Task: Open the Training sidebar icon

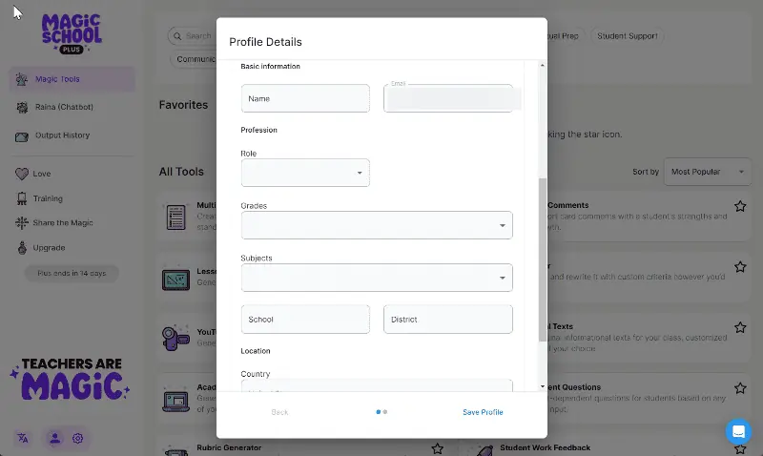Action: [22, 198]
